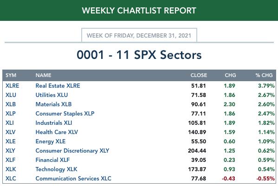This screenshot has width=278, height=186.
Task: Open Consumer Discretionary XLY chart
Action: tap(72, 151)
